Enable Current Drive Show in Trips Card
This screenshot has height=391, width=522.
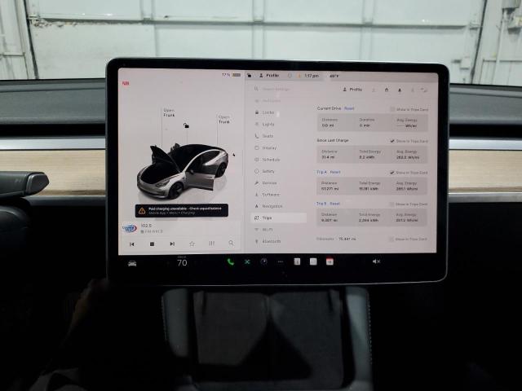[392, 108]
